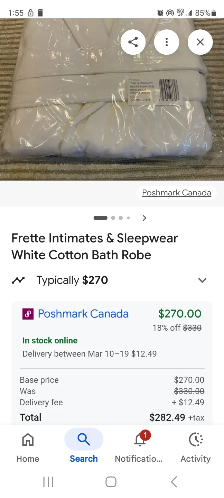
Task: Switch to the Home tab
Action: (28, 446)
